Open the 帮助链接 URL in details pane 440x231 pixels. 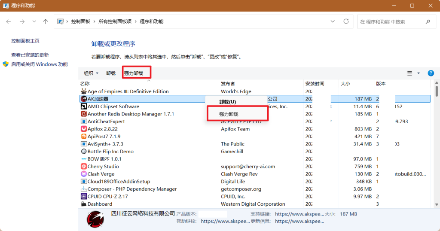(x=225, y=221)
